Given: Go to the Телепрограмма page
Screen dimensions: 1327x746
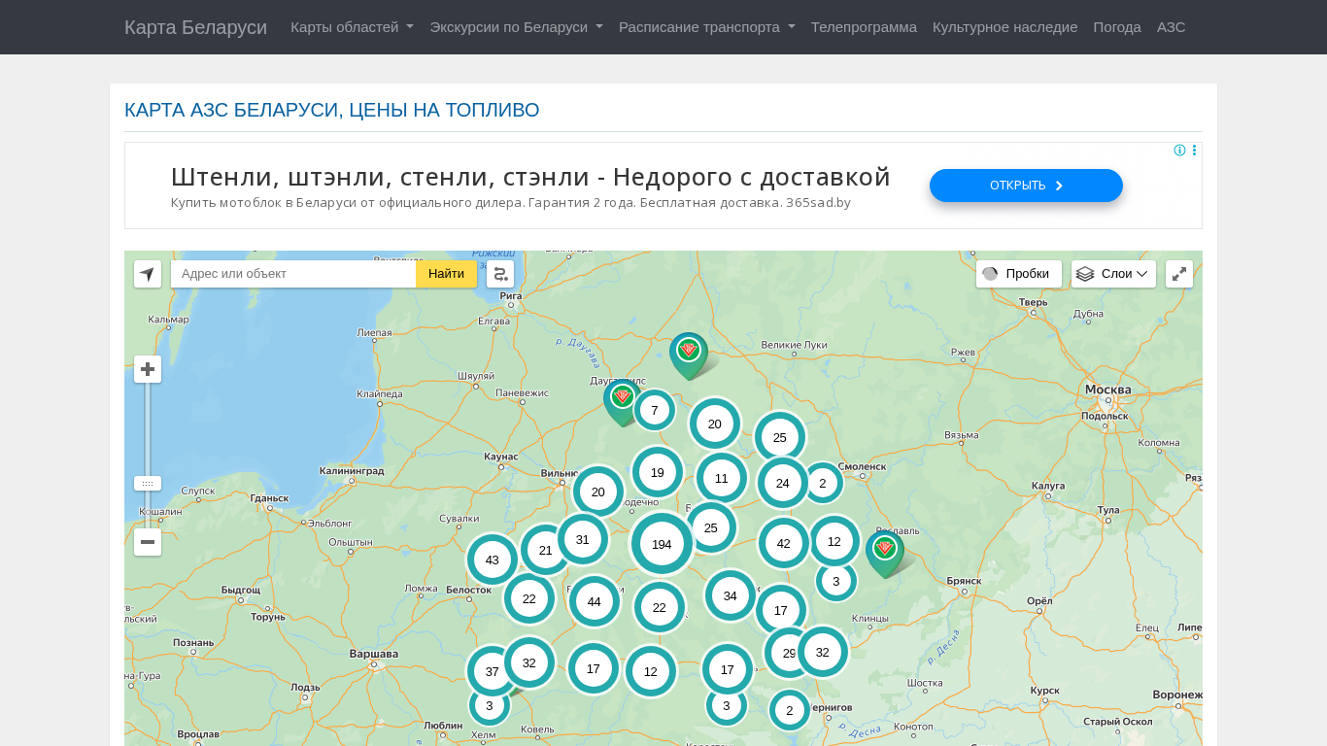Looking at the screenshot, I should click(x=864, y=27).
